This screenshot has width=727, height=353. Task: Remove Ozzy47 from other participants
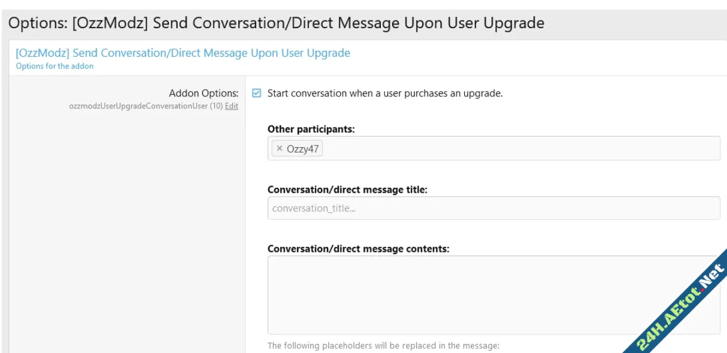point(279,149)
